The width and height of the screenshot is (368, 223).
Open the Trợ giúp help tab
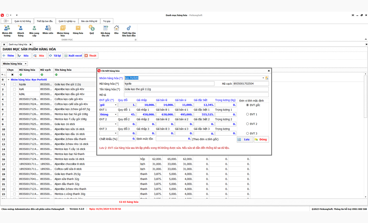(x=106, y=21)
